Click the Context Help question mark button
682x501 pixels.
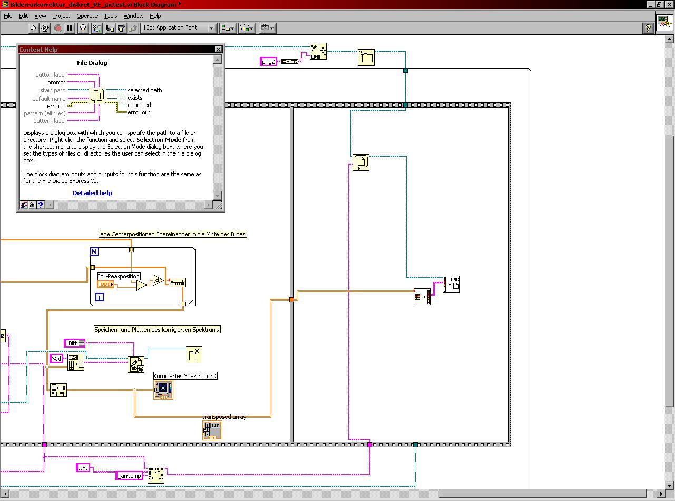40,205
